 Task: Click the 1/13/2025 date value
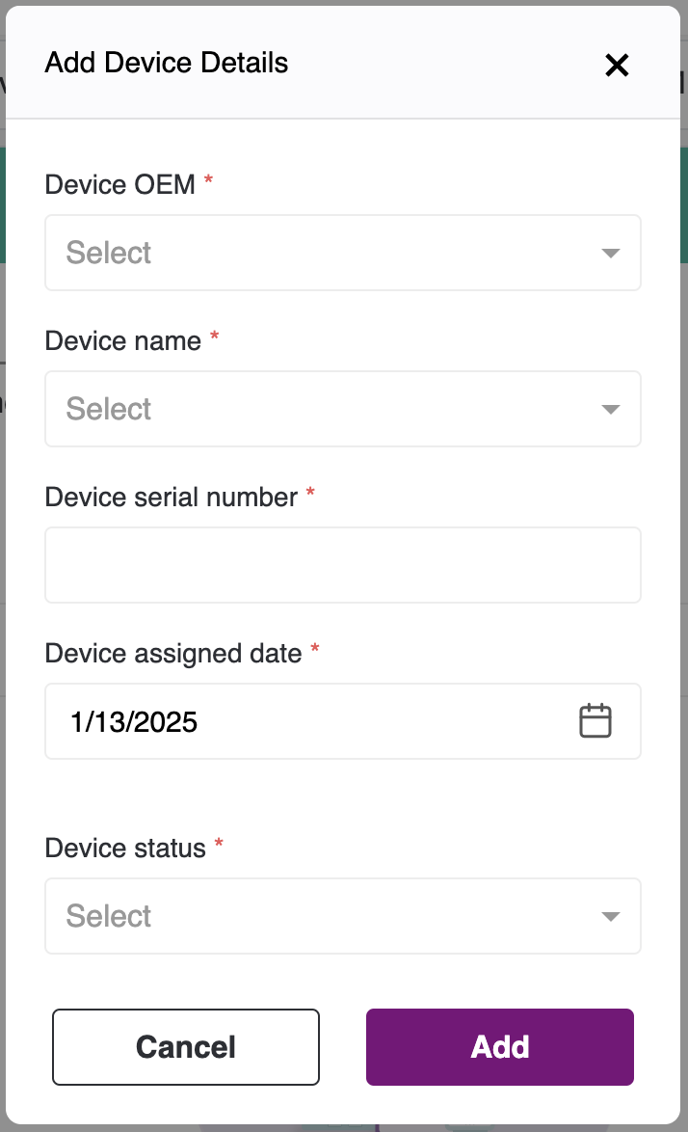point(134,721)
